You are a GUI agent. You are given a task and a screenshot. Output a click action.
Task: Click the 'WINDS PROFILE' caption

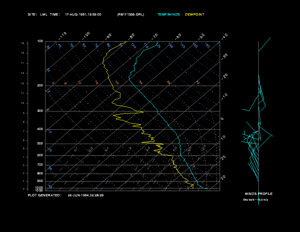259,194
